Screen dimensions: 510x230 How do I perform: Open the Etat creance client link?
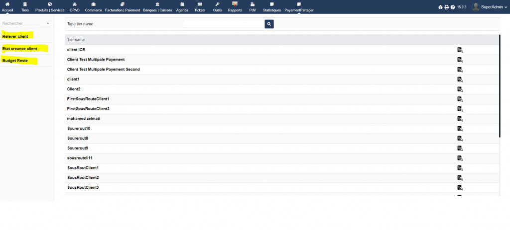tap(19, 49)
